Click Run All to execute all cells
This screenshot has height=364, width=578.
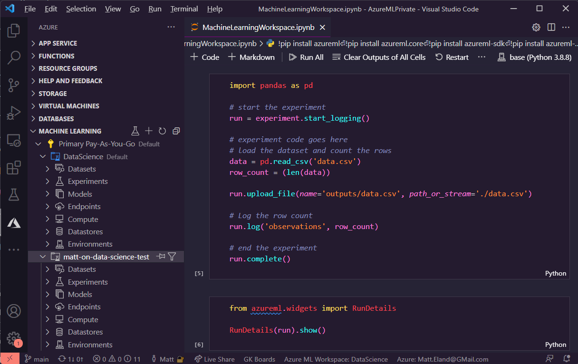pos(306,57)
